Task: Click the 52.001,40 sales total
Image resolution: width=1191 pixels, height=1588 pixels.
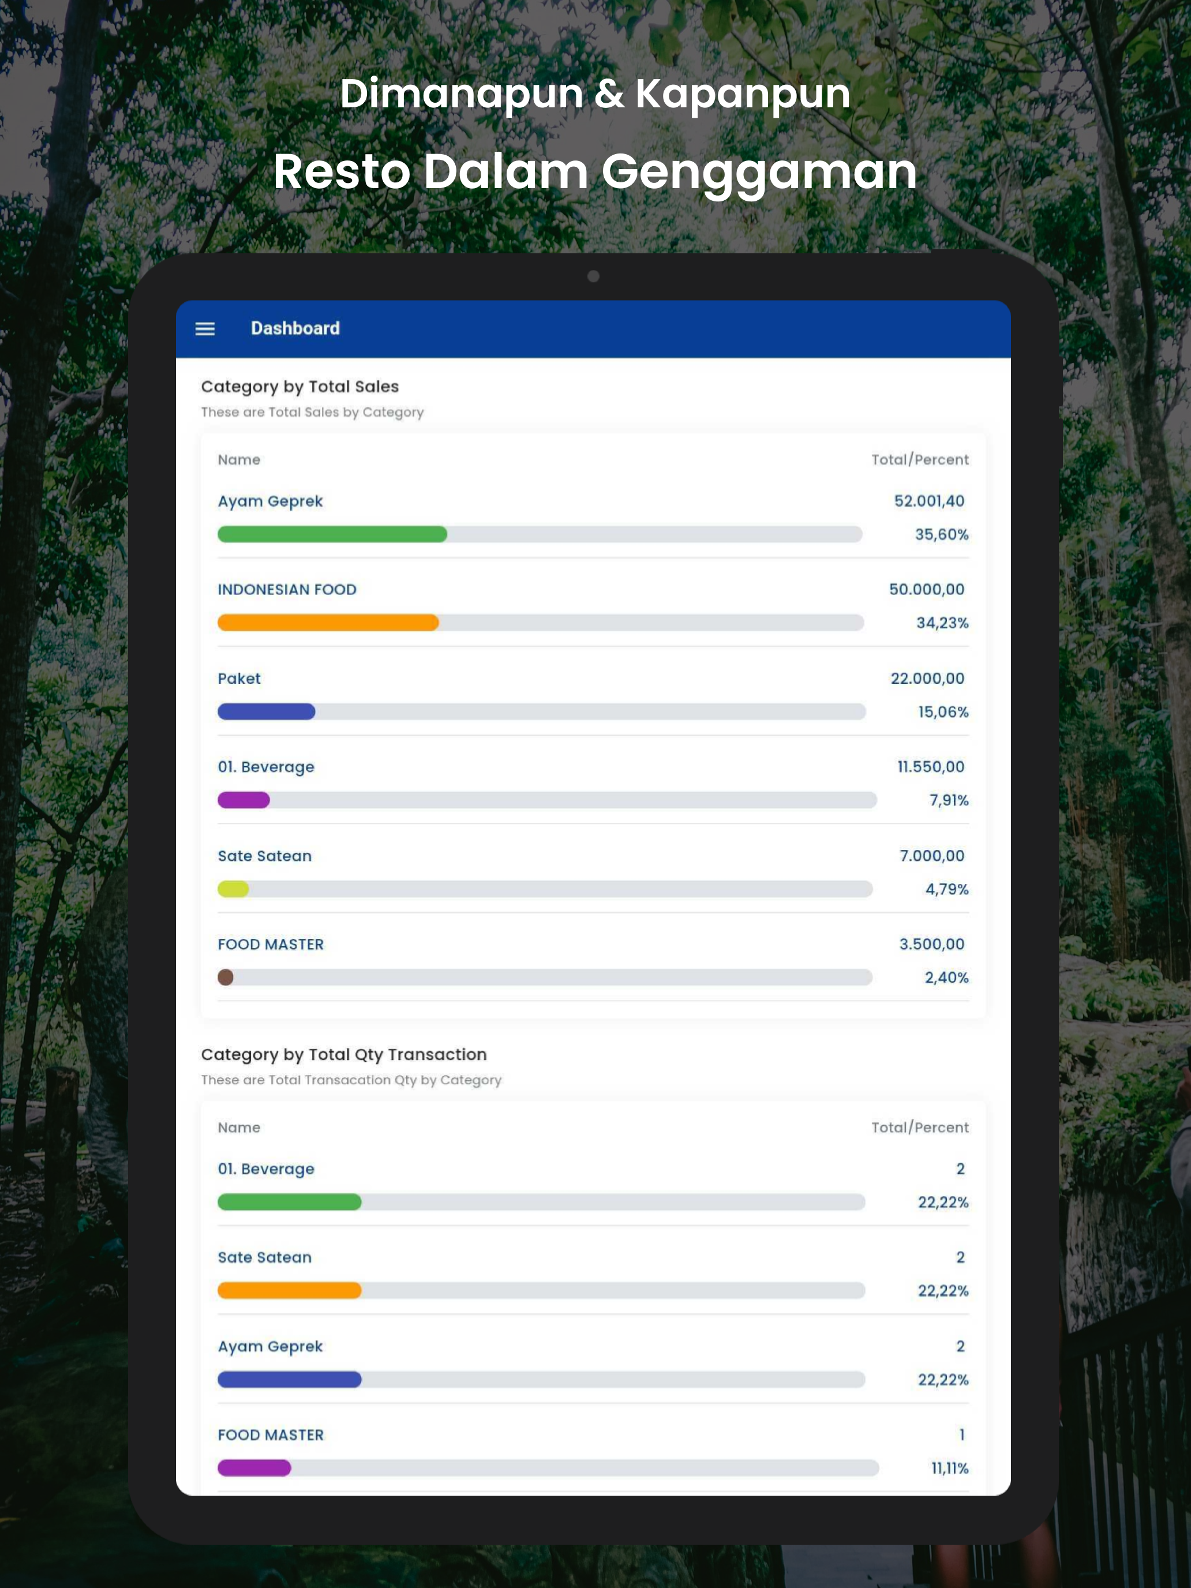Action: point(929,501)
